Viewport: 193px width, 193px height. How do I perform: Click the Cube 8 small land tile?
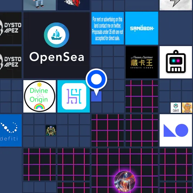point(176,108)
